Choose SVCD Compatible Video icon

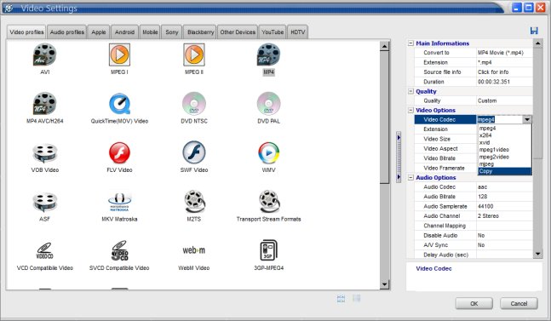pos(119,250)
